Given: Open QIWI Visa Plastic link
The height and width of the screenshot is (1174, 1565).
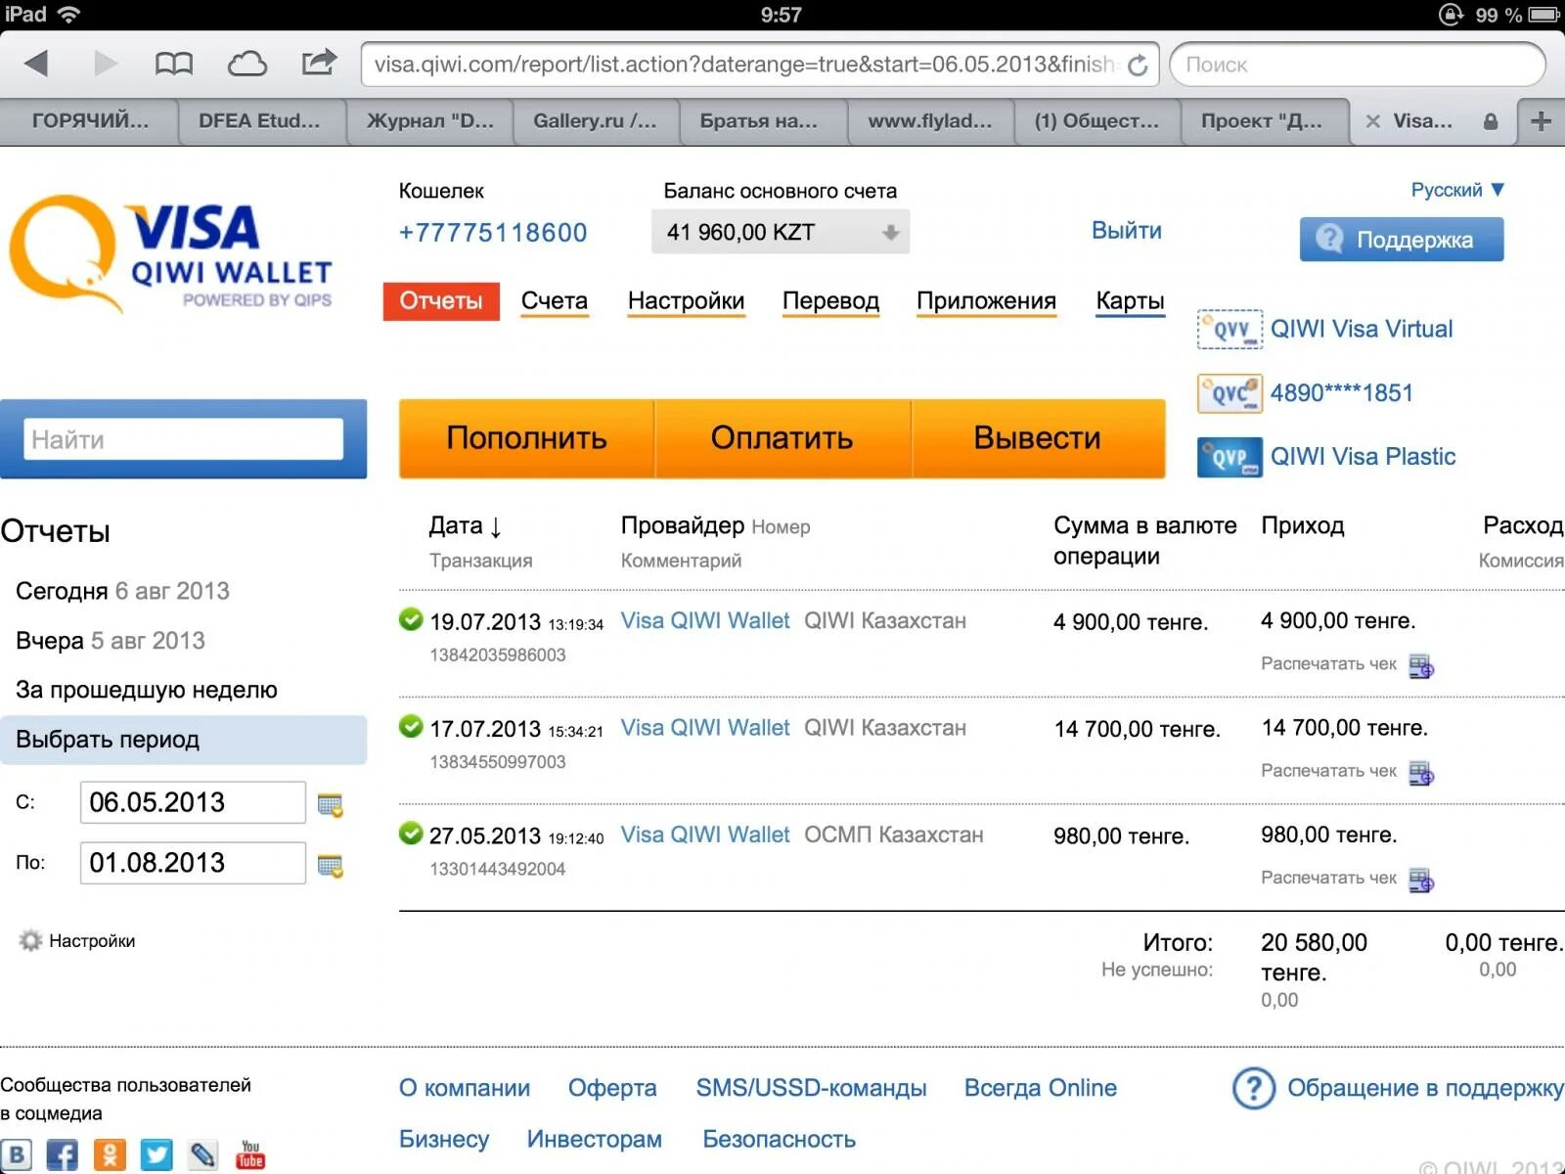Looking at the screenshot, I should point(1363,457).
